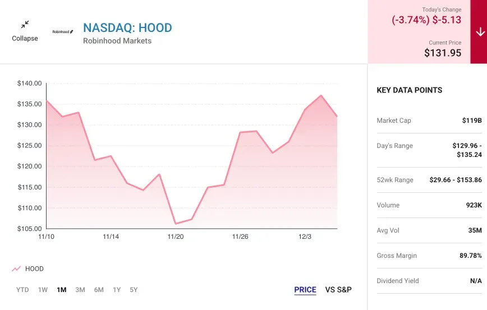Show the 1Y price history
Viewport: 487px width, 310px height.
pos(117,290)
